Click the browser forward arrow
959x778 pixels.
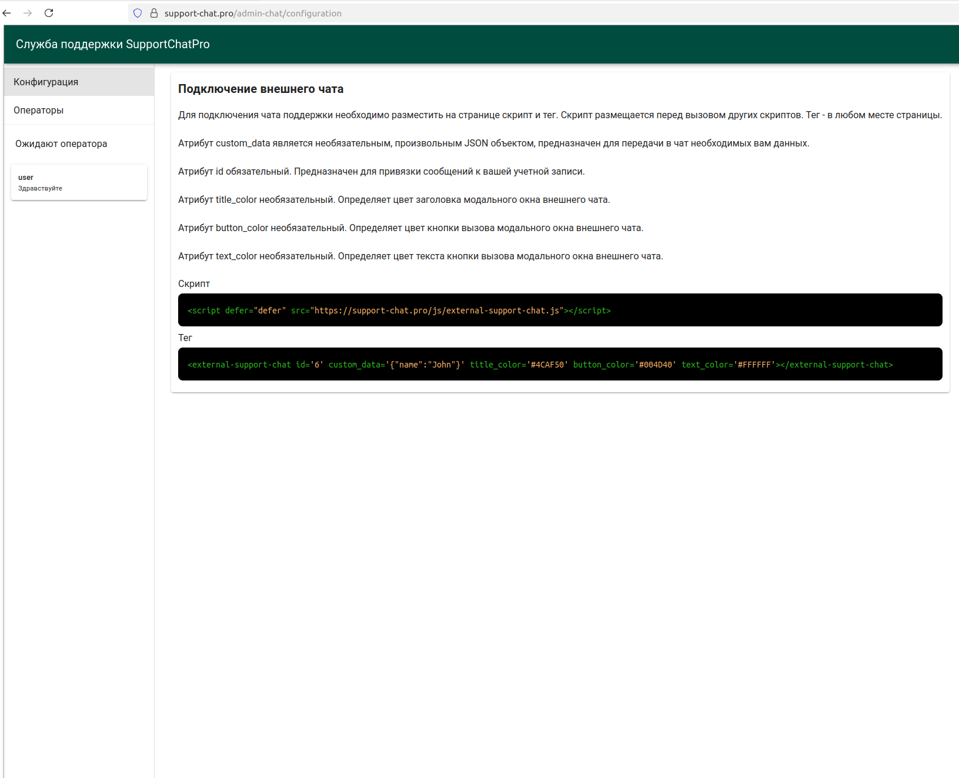[x=28, y=13]
